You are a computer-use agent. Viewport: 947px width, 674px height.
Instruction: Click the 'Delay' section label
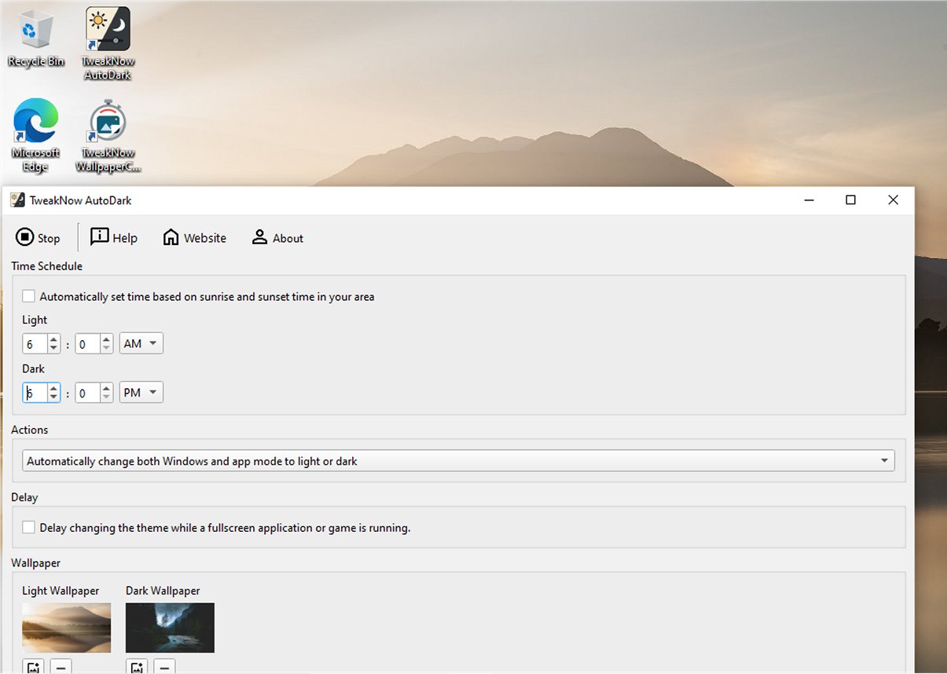24,497
